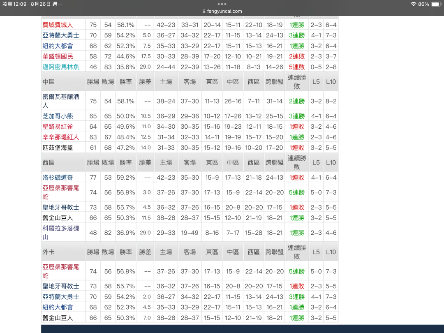Click 華盛頓國民's 2連敗 streak
The image size is (444, 333).
[297, 56]
